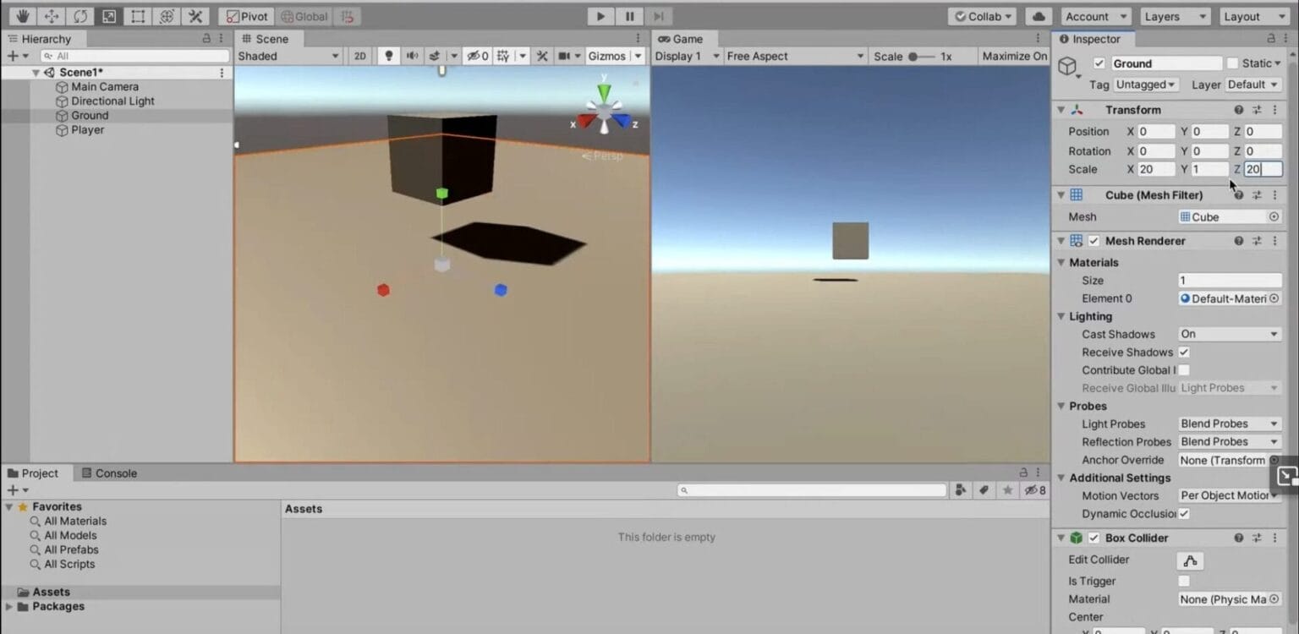This screenshot has height=634, width=1299.
Task: Check the Is Trigger checkbox
Action: [x=1183, y=581]
